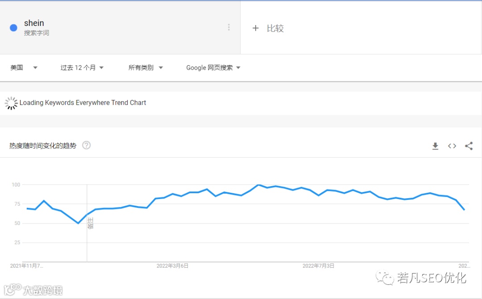The width and height of the screenshot is (482, 299).
Task: Open the 美国 region dropdown
Action: tap(24, 67)
